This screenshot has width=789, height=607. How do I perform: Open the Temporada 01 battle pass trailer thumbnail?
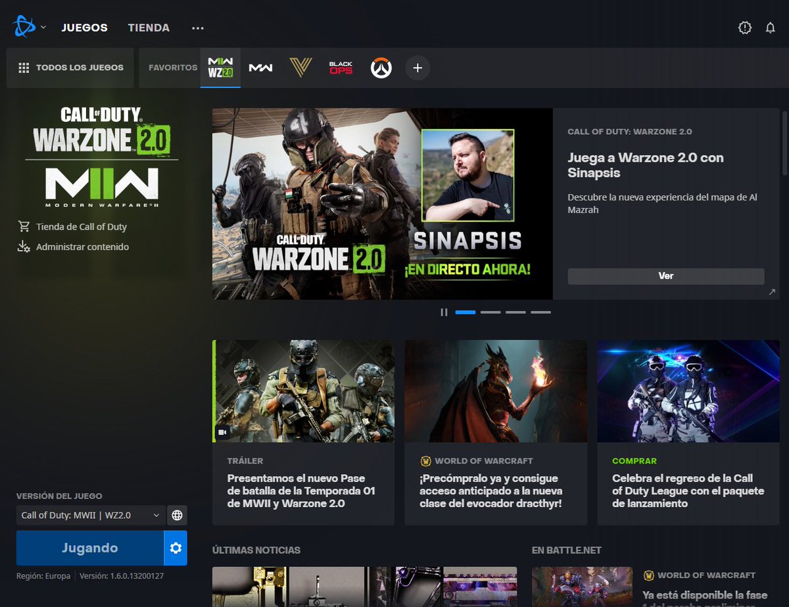(x=303, y=391)
